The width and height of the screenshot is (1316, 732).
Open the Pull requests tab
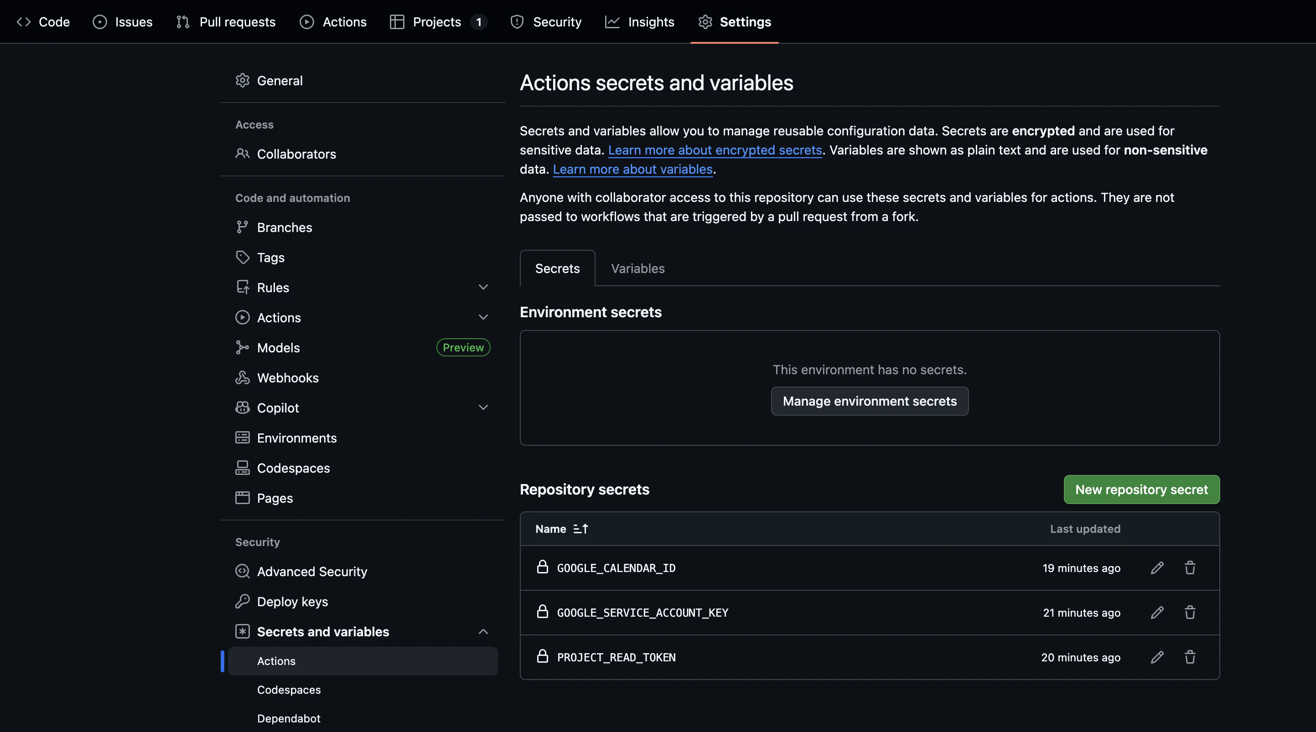(225, 22)
